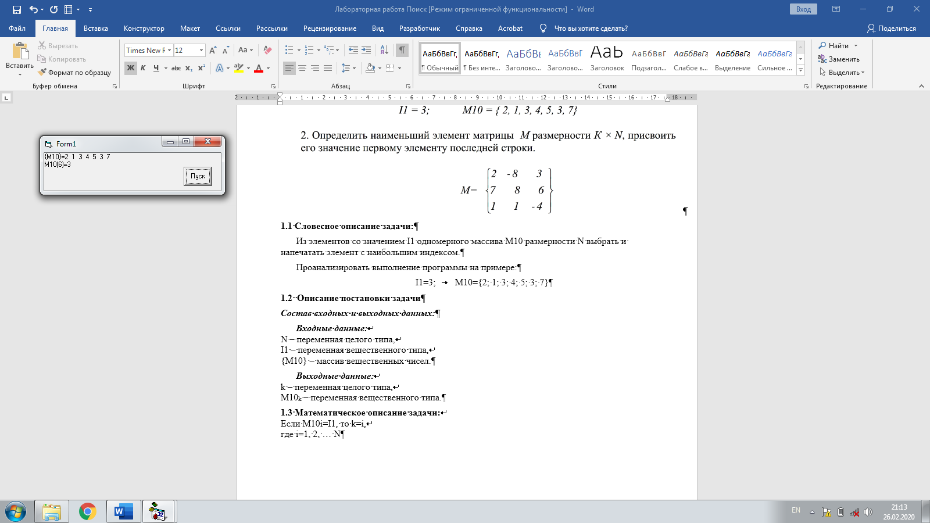
Task: Justify the paragraph text
Action: 328,68
